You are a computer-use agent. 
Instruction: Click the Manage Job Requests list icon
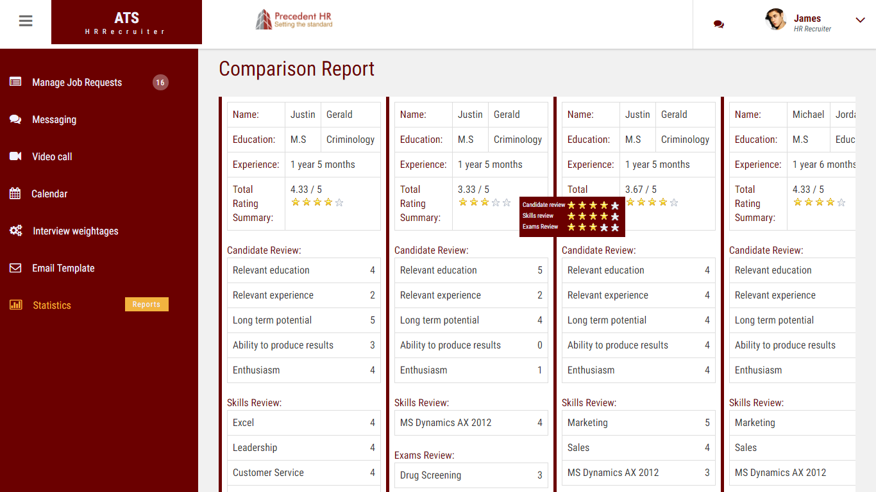tap(15, 82)
